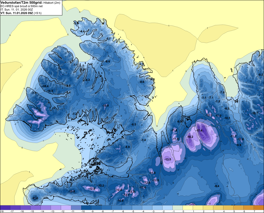This screenshot has width=264, height=213.
Task: Select the -10 dark blue legend swatch
Action: (x=86, y=207)
